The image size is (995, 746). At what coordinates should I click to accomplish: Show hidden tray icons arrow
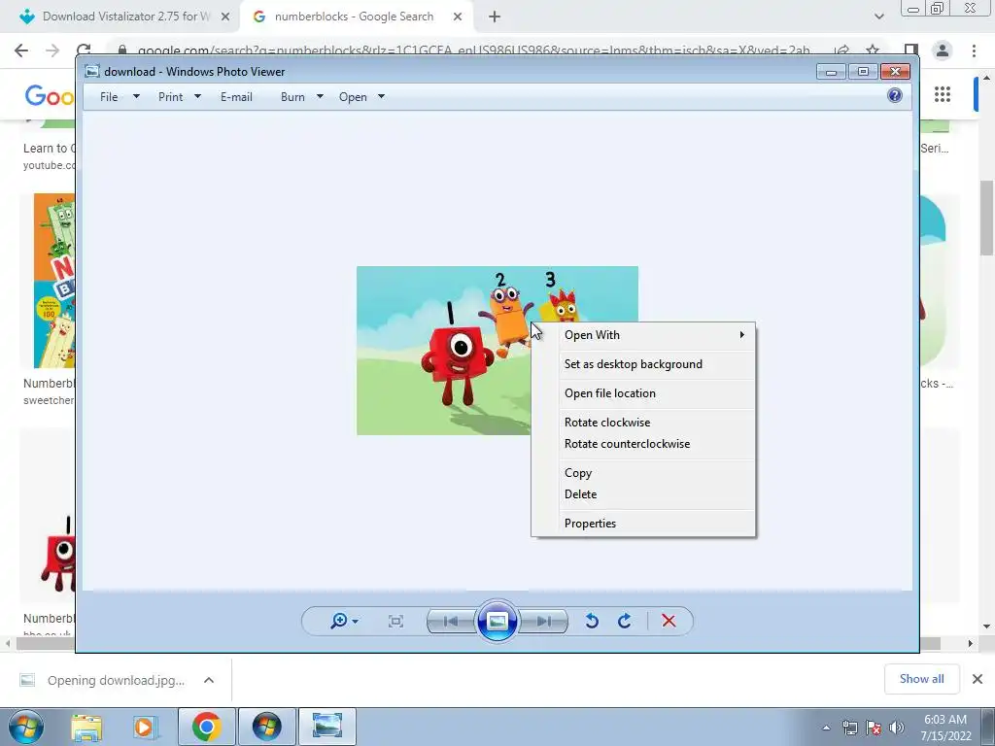(x=826, y=728)
